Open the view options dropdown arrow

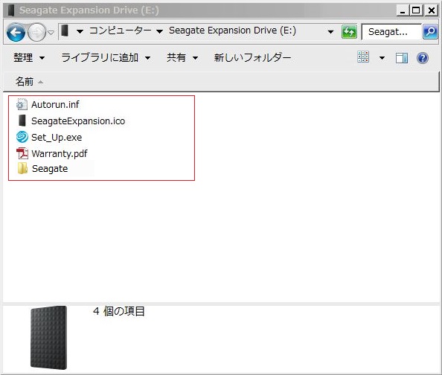[382, 58]
